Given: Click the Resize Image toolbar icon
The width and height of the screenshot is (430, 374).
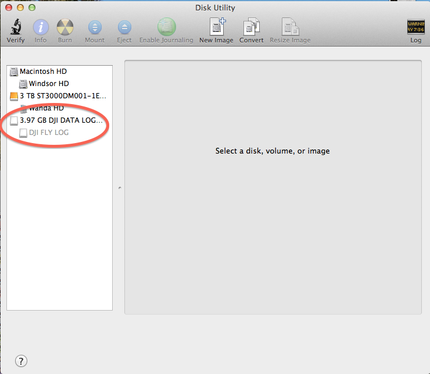Looking at the screenshot, I should pyautogui.click(x=290, y=27).
